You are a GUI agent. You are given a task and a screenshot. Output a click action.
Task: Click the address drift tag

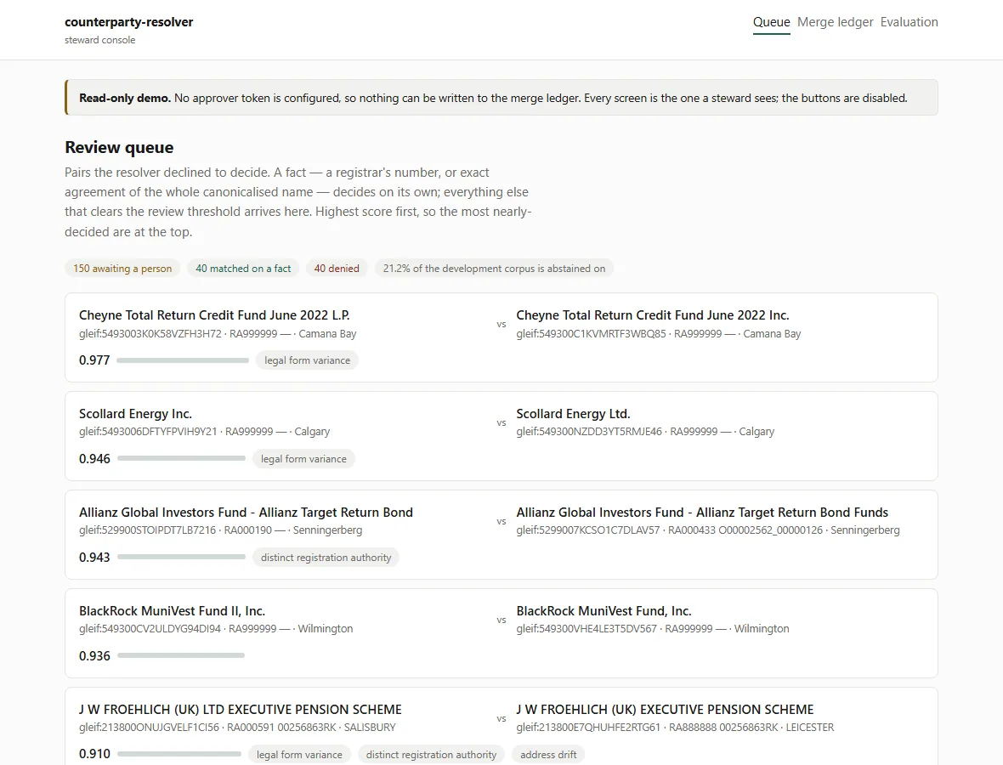coord(548,755)
